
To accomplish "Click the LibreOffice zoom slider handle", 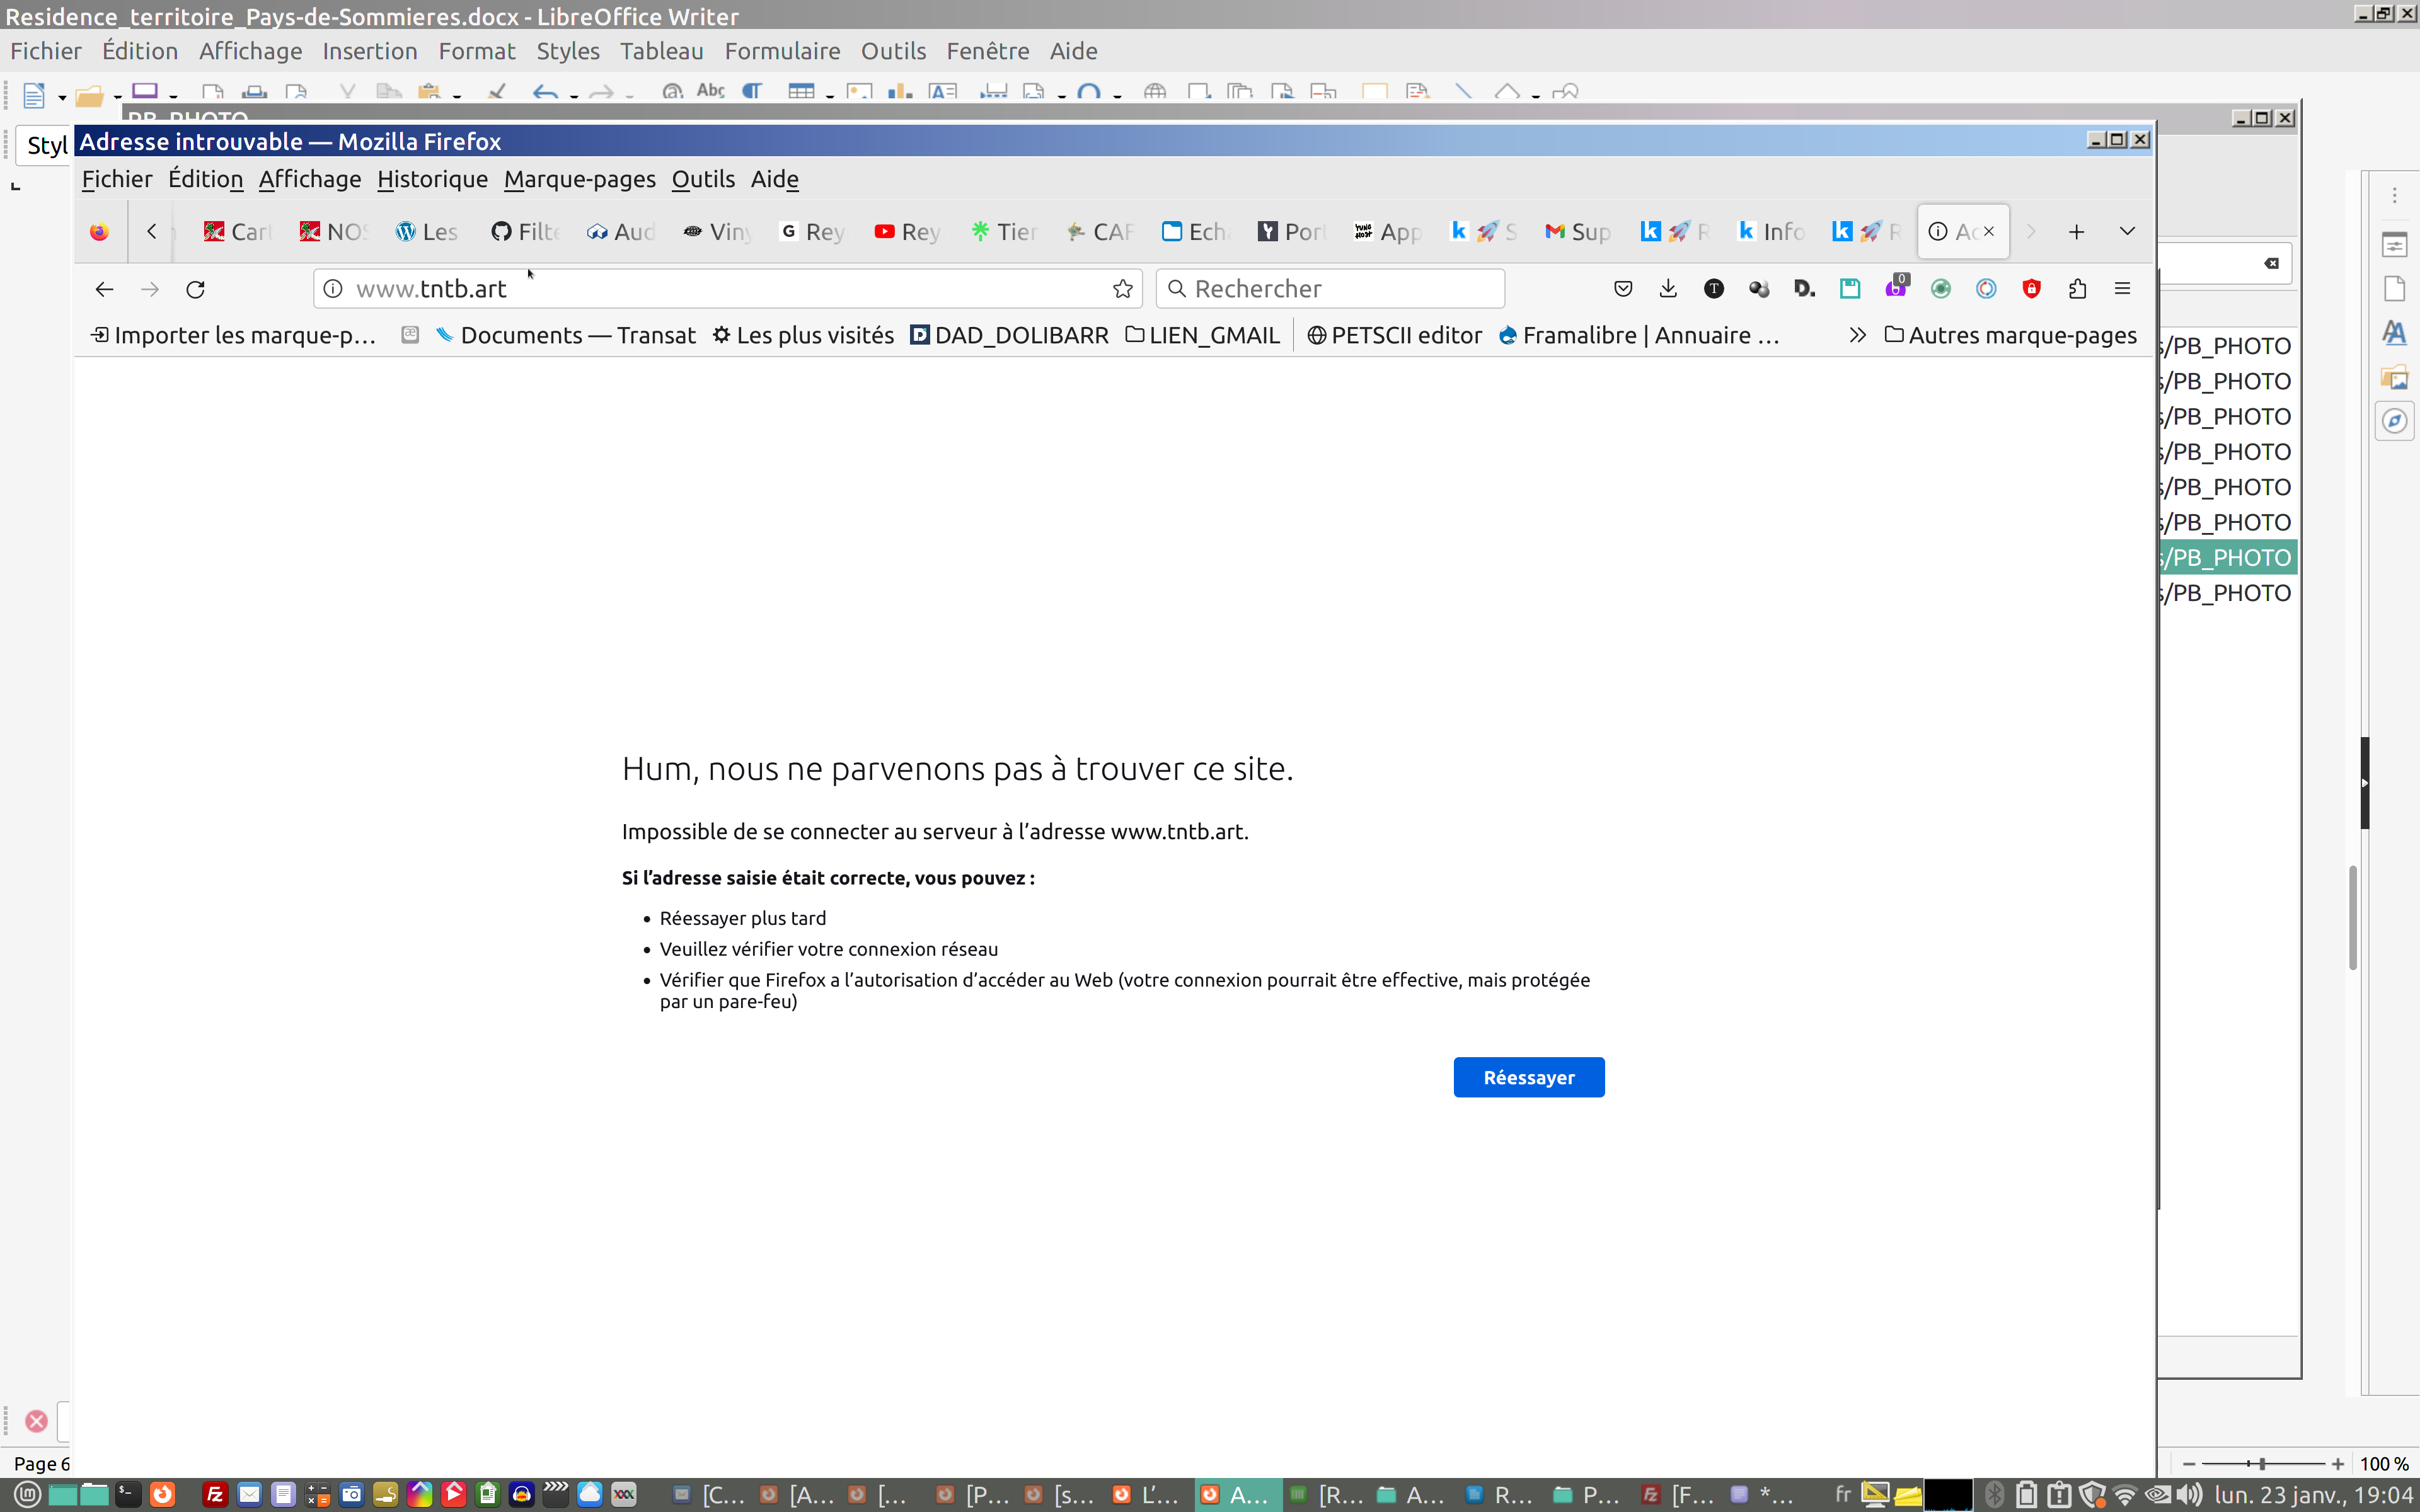I will click(2263, 1463).
